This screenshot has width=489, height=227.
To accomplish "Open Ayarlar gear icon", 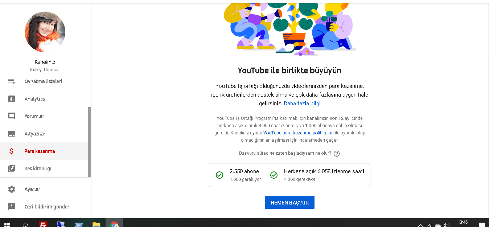I will point(12,189).
